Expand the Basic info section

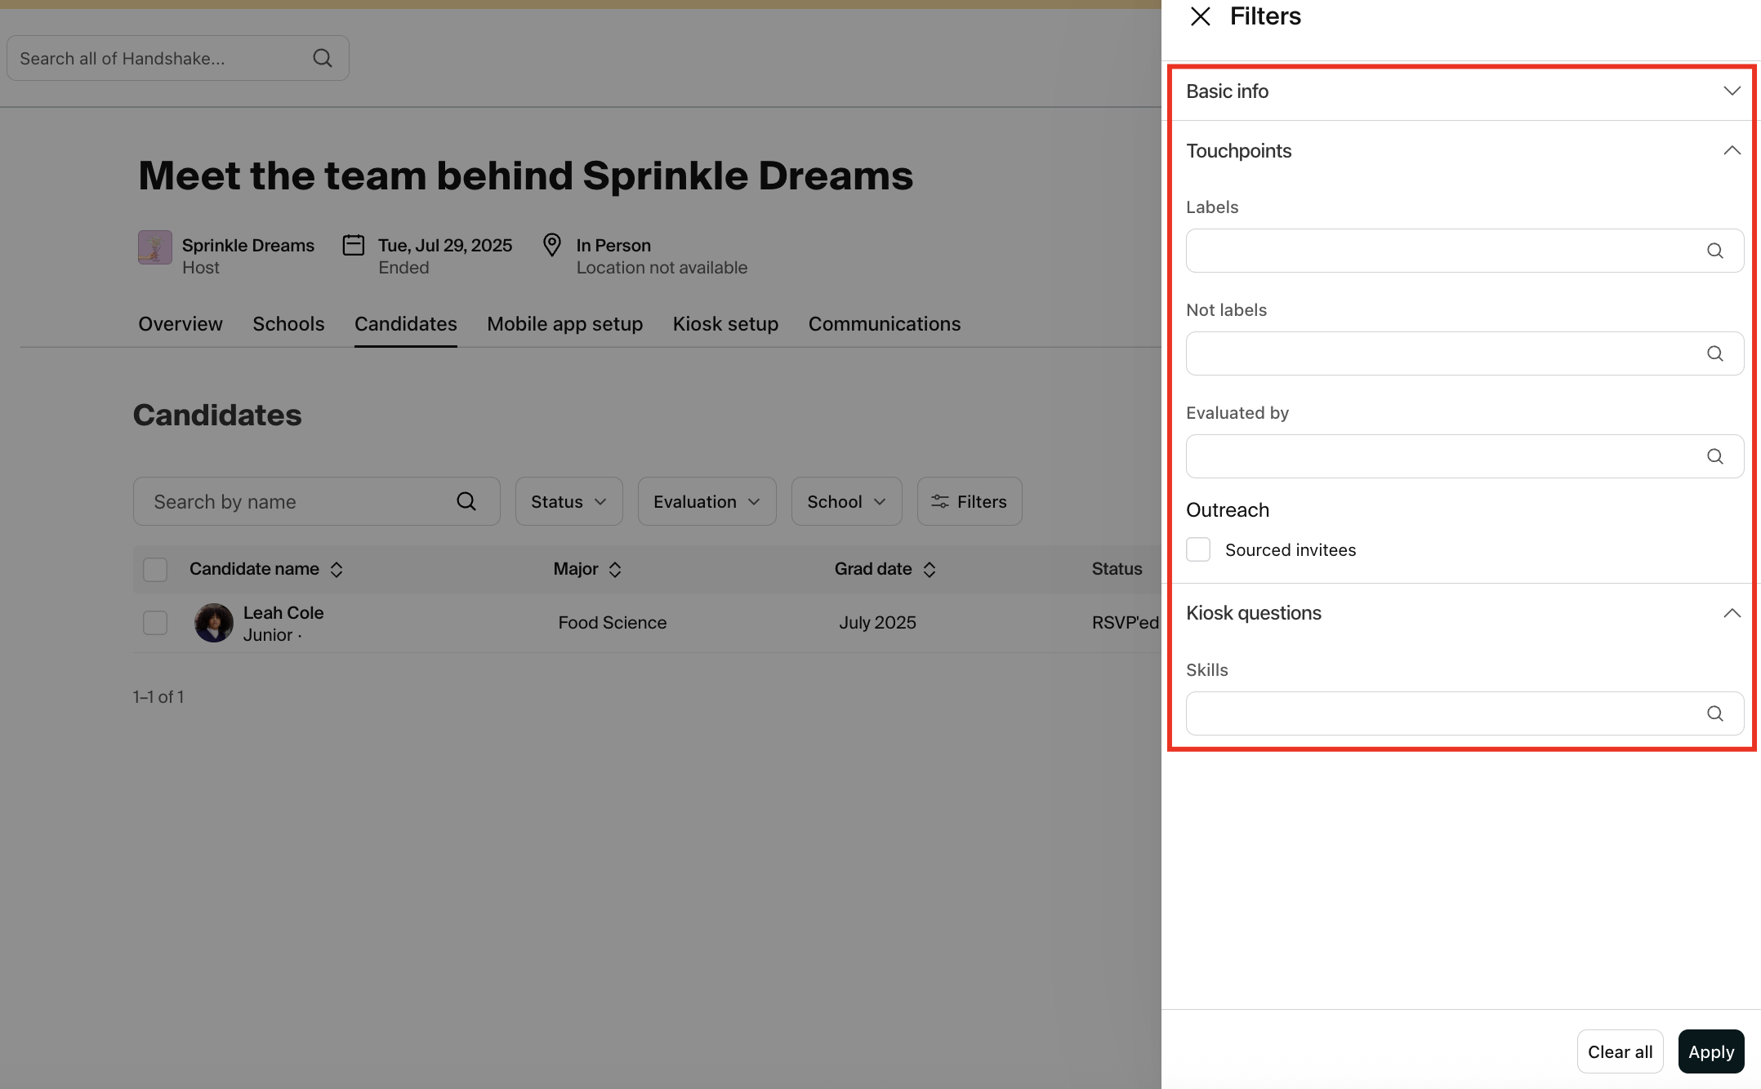1731,91
